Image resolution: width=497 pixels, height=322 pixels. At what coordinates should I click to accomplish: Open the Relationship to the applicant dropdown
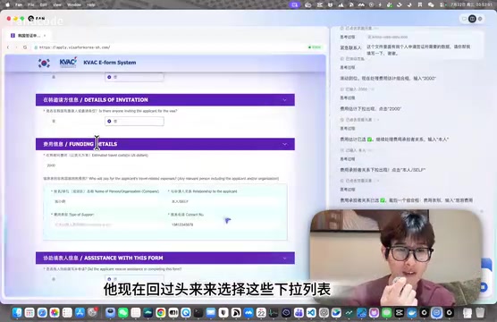[223, 201]
